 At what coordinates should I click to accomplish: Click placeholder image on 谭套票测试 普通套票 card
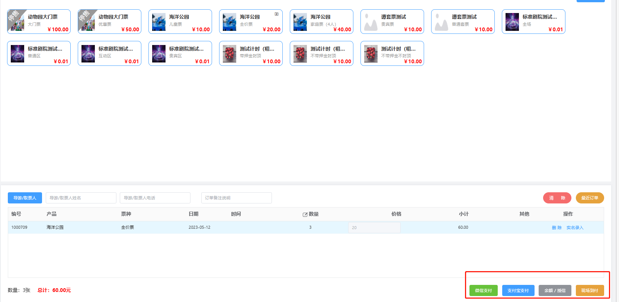pos(442,22)
